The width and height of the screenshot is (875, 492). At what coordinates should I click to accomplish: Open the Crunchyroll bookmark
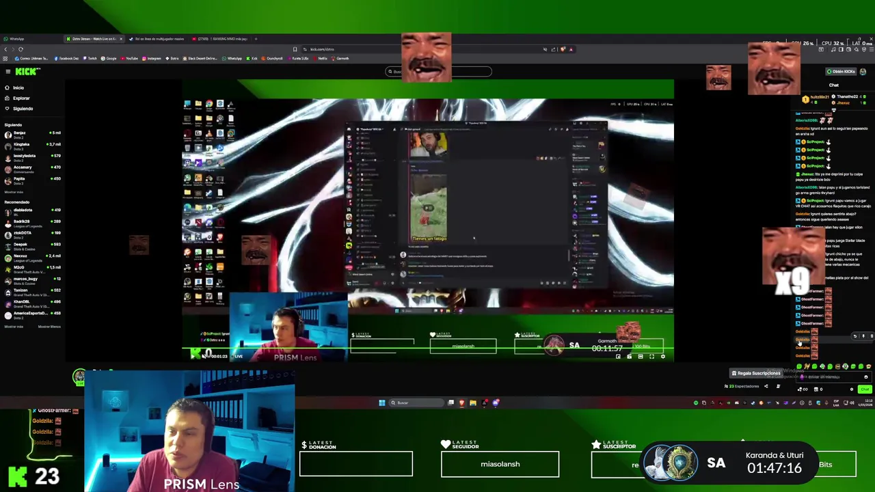(x=271, y=58)
